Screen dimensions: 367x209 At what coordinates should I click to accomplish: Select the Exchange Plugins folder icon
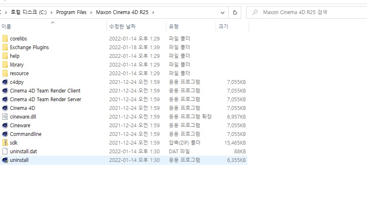[5, 47]
